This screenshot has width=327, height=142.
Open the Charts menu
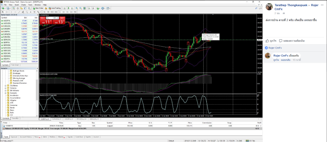click(24, 5)
